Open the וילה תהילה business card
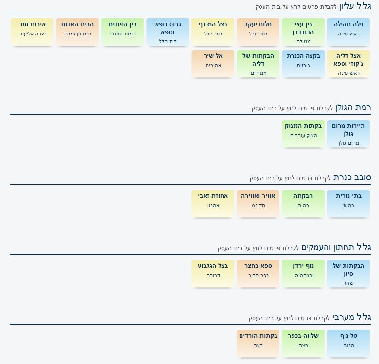379x364 pixels. (348, 32)
